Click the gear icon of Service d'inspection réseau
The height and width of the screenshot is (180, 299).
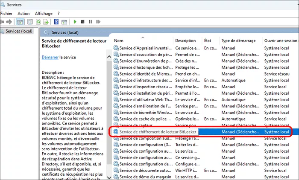[x=116, y=87]
